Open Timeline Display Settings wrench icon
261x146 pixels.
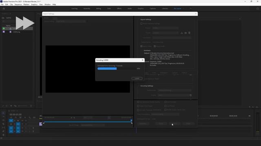[30, 118]
